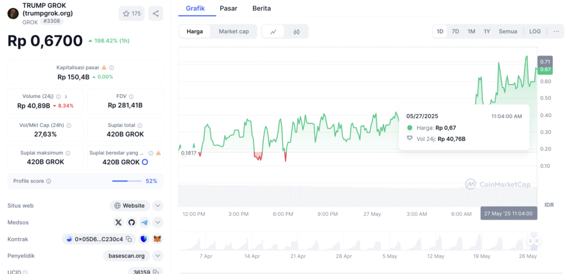Click the info icon next to FDV

(131, 96)
